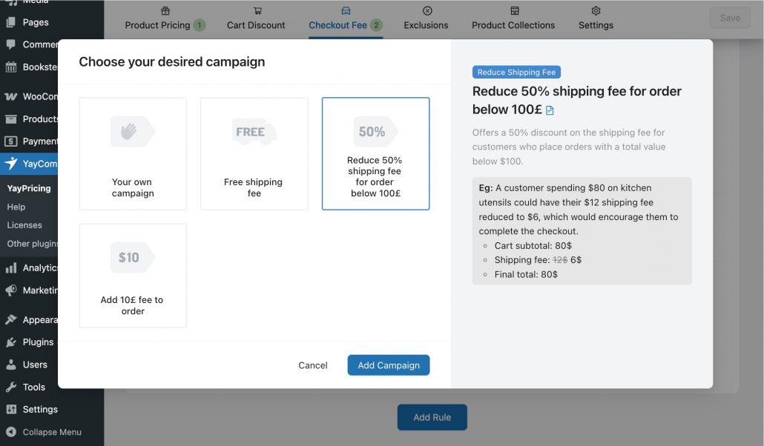The height and width of the screenshot is (446, 764).
Task: Select the 'Free shipping fee' campaign card
Action: (254, 153)
